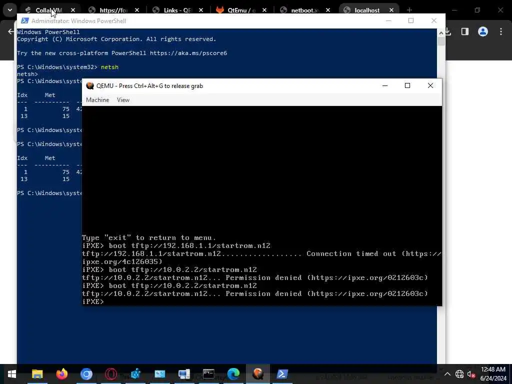Click the https://aka.ms/pscore6 text in PowerShell
This screenshot has width=512, height=384.
(x=188, y=53)
